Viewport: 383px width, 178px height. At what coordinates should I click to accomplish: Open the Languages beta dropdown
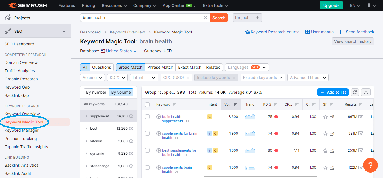[247, 67]
